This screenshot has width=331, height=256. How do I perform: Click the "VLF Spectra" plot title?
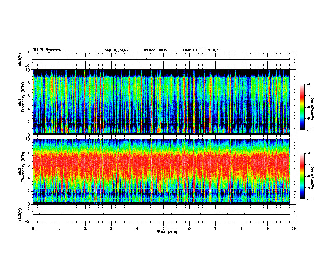point(47,50)
